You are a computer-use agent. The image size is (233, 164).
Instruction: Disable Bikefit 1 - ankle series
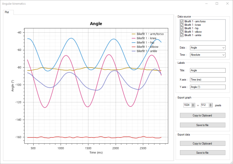tap(182, 35)
